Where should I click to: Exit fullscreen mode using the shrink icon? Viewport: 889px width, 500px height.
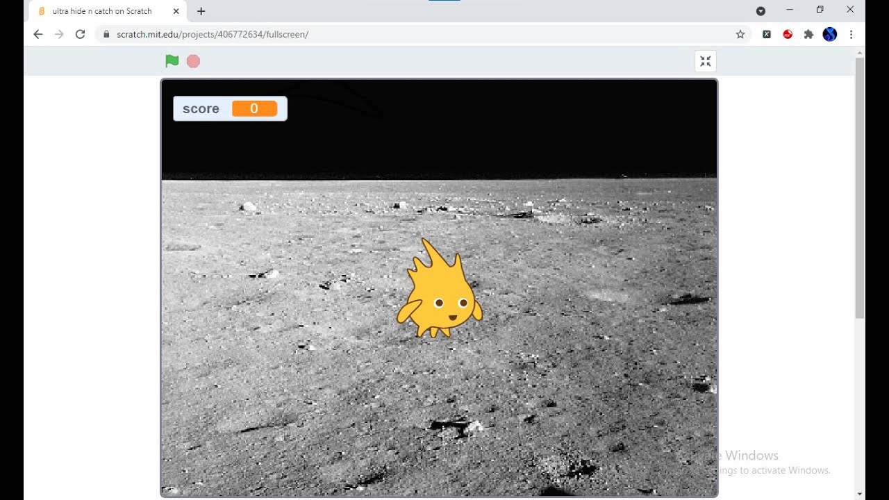coord(706,61)
